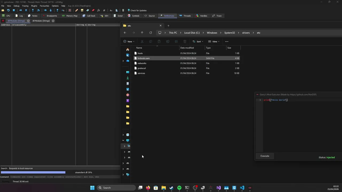Screen dimensions: 342x192
Task: Select the hosts file
Action: click(186, 53)
